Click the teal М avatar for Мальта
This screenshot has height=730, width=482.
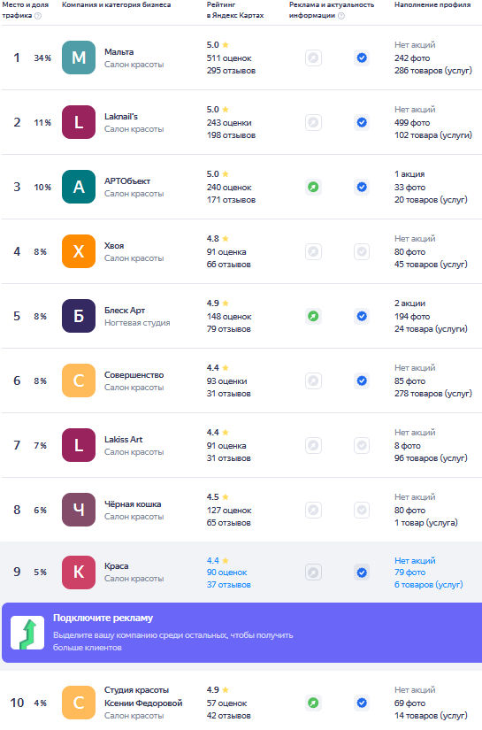point(79,58)
